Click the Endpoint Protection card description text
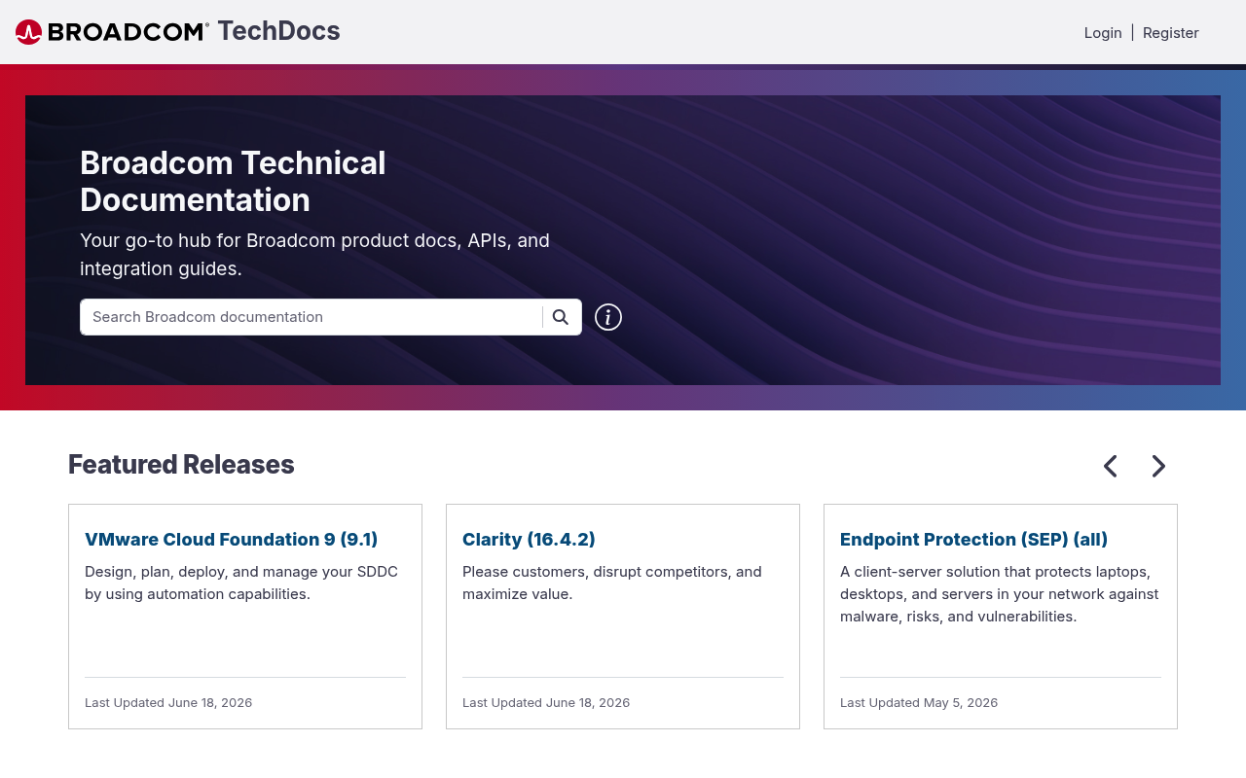This screenshot has width=1246, height=778. 1000,594
